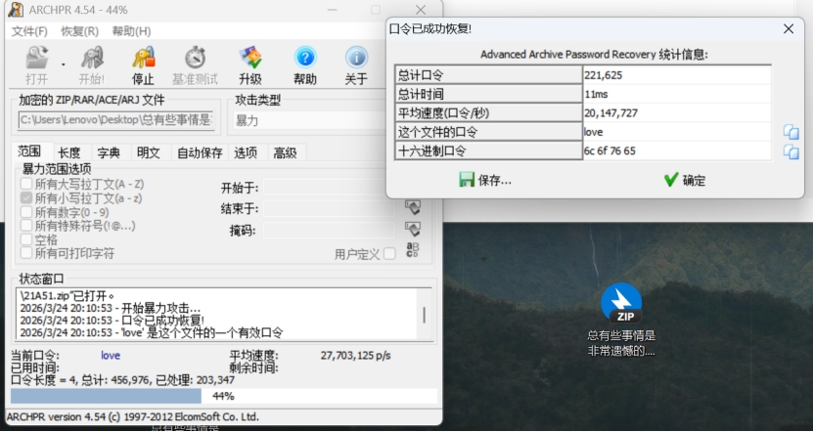Switch to the 长度 tab

click(x=68, y=152)
